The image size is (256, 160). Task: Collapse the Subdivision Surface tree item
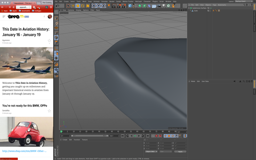(189, 8)
